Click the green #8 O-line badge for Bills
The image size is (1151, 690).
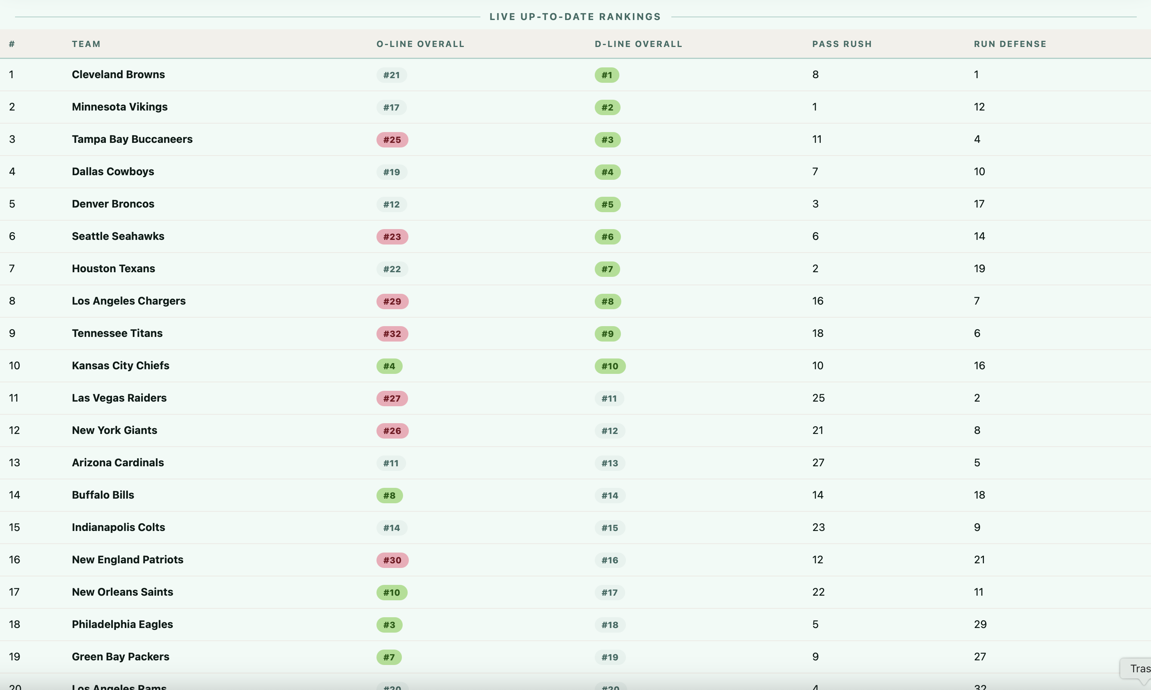point(389,496)
